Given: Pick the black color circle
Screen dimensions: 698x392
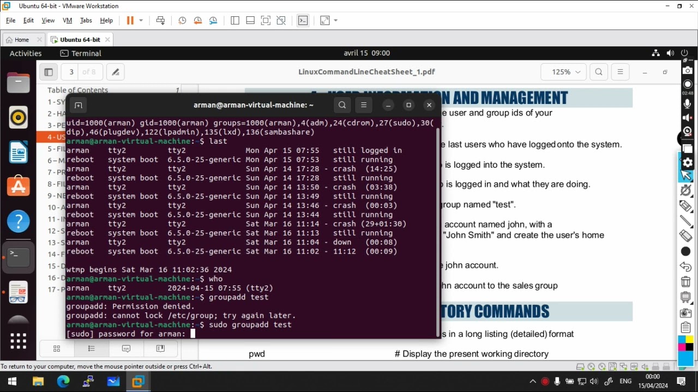Looking at the screenshot, I should click(x=686, y=252).
